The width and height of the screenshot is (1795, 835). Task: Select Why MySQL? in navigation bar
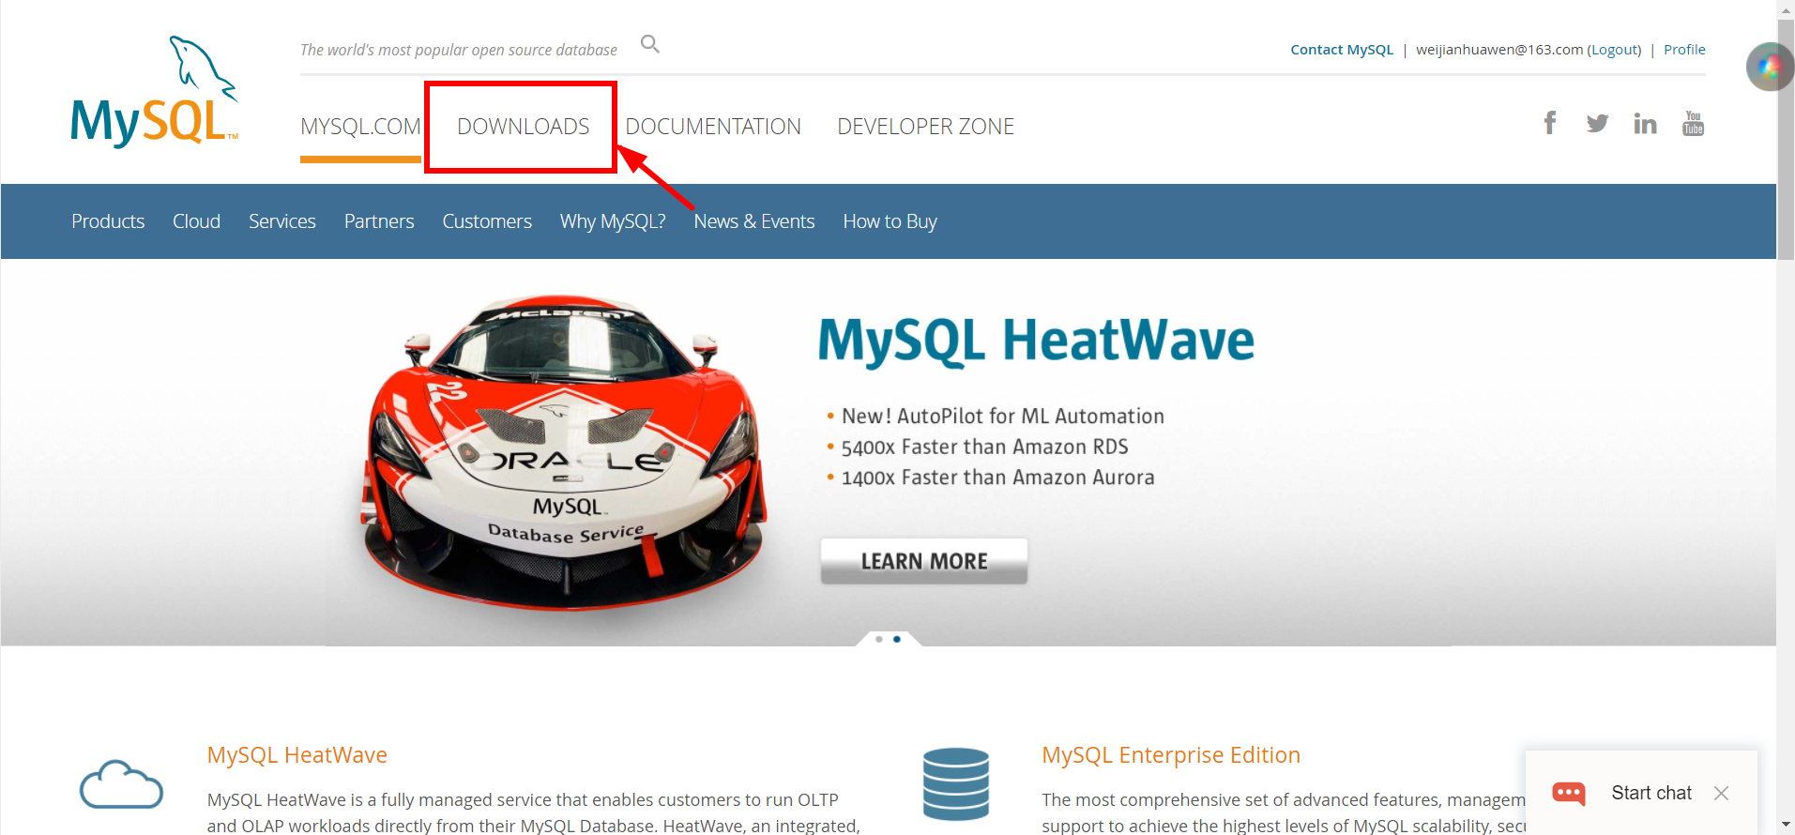coord(613,221)
